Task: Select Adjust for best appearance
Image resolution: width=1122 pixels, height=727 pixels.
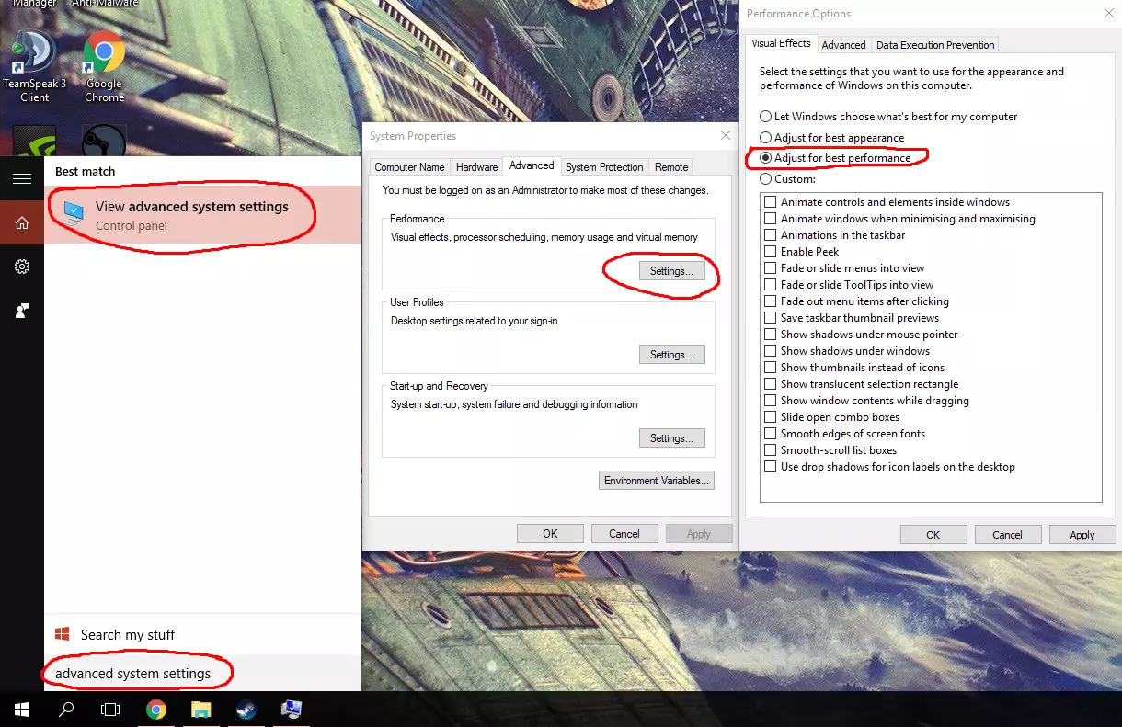Action: [831, 138]
